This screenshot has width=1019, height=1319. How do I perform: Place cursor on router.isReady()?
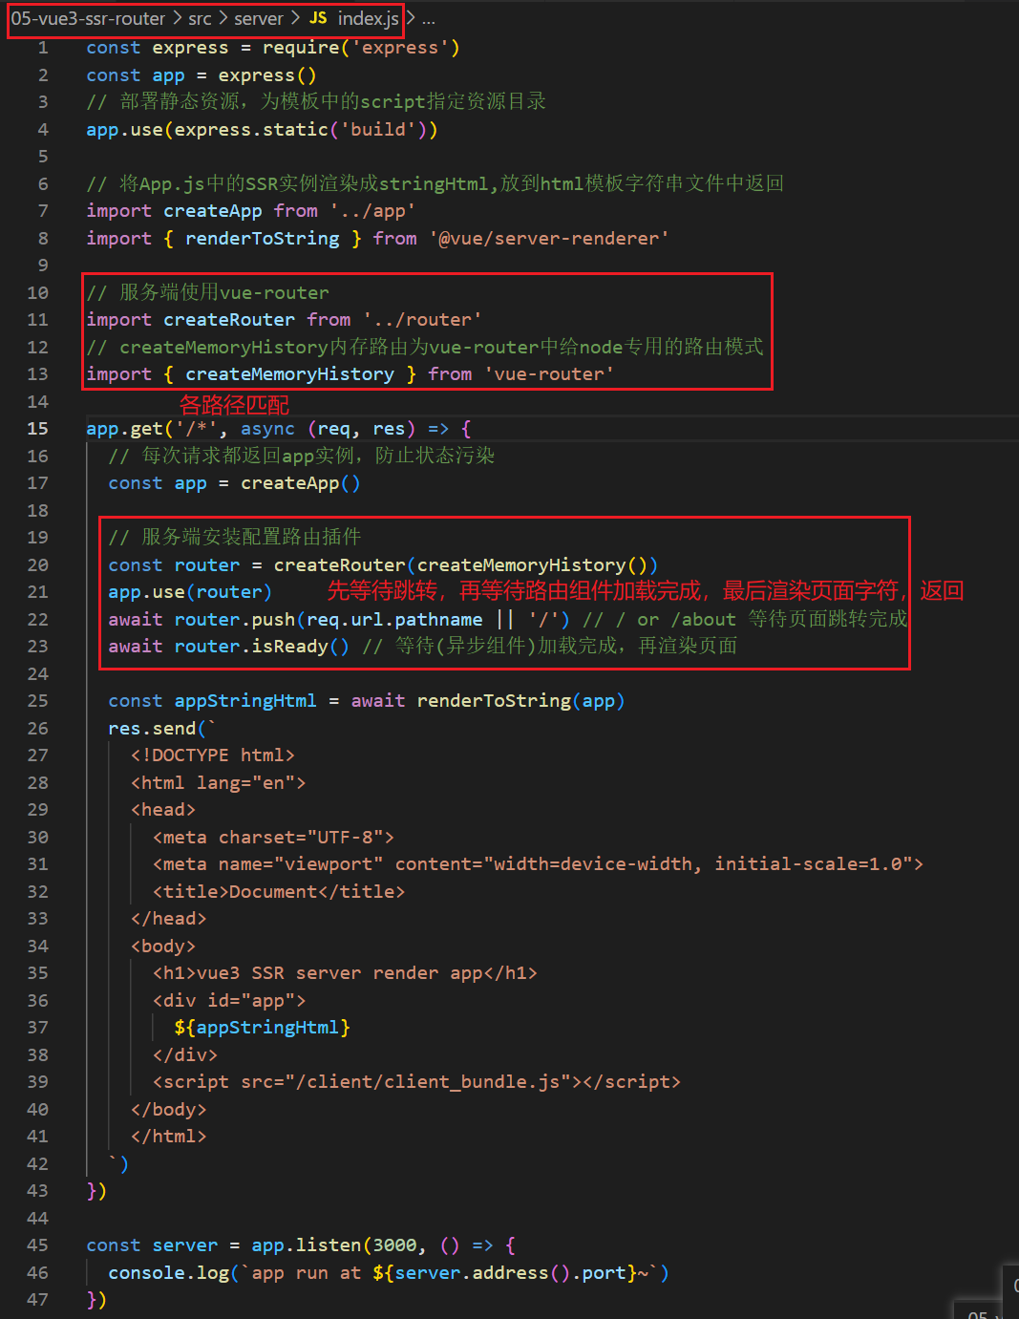(x=262, y=647)
